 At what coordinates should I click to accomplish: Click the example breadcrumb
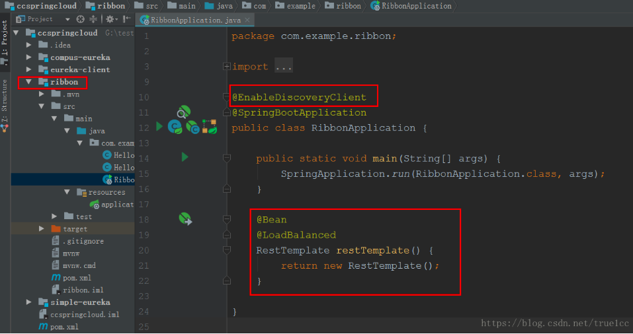tap(296, 6)
